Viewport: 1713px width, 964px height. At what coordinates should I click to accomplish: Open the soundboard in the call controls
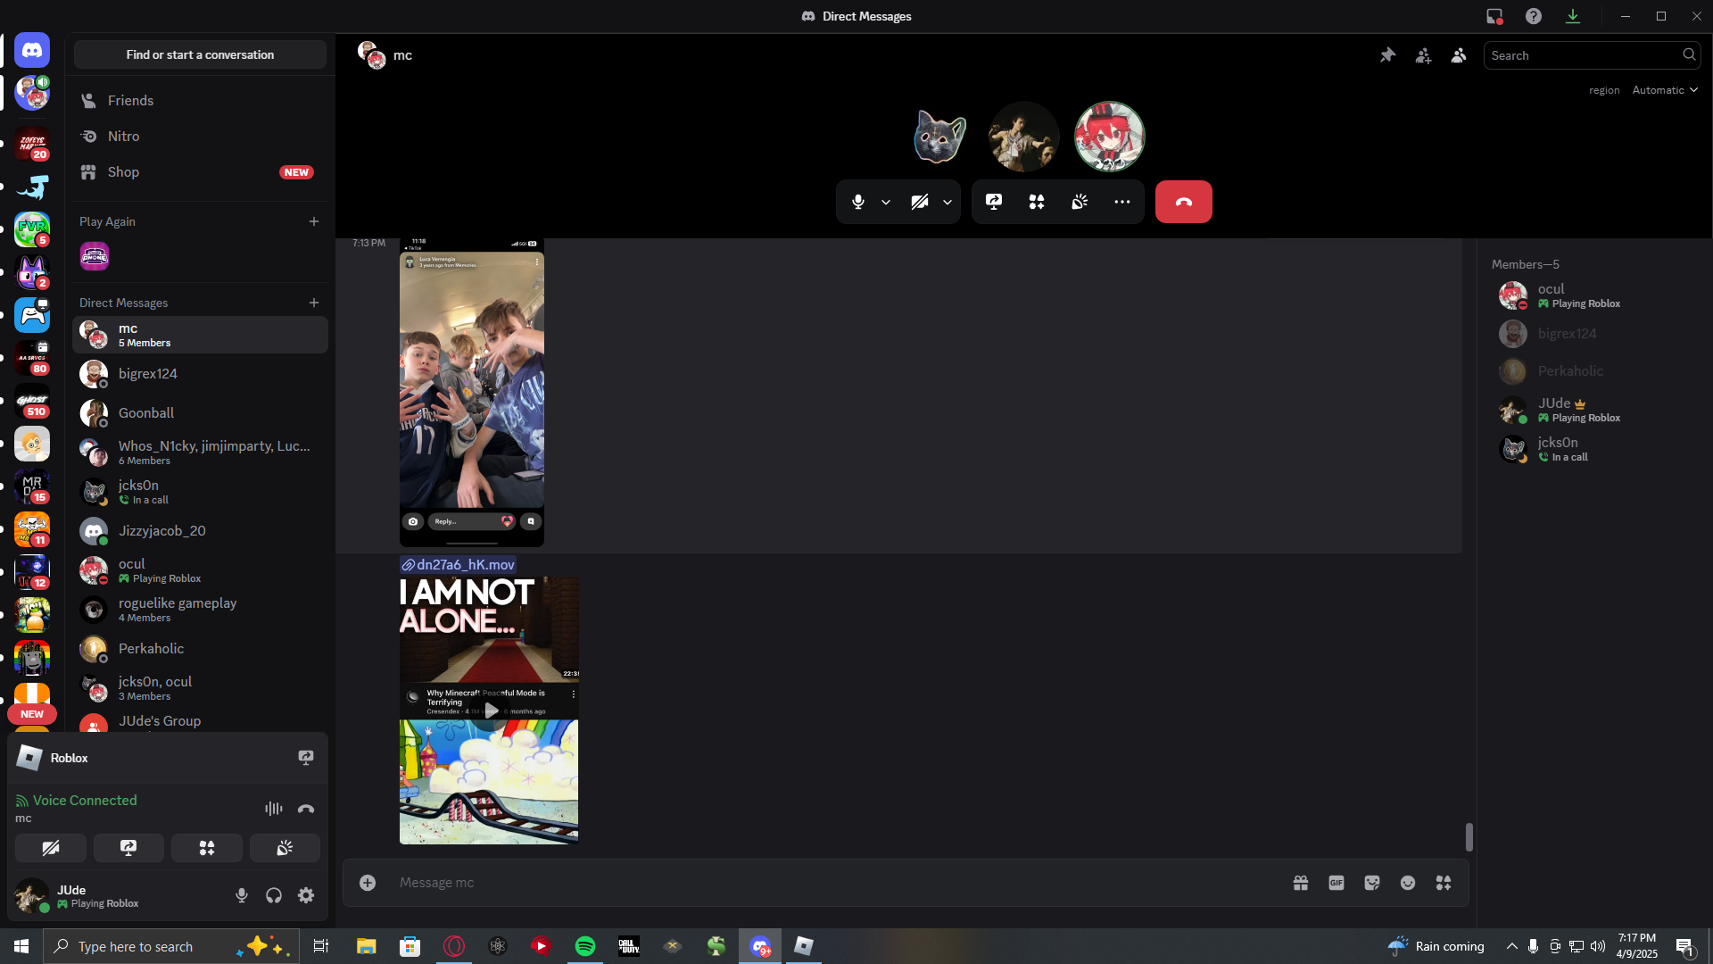pos(1079,202)
